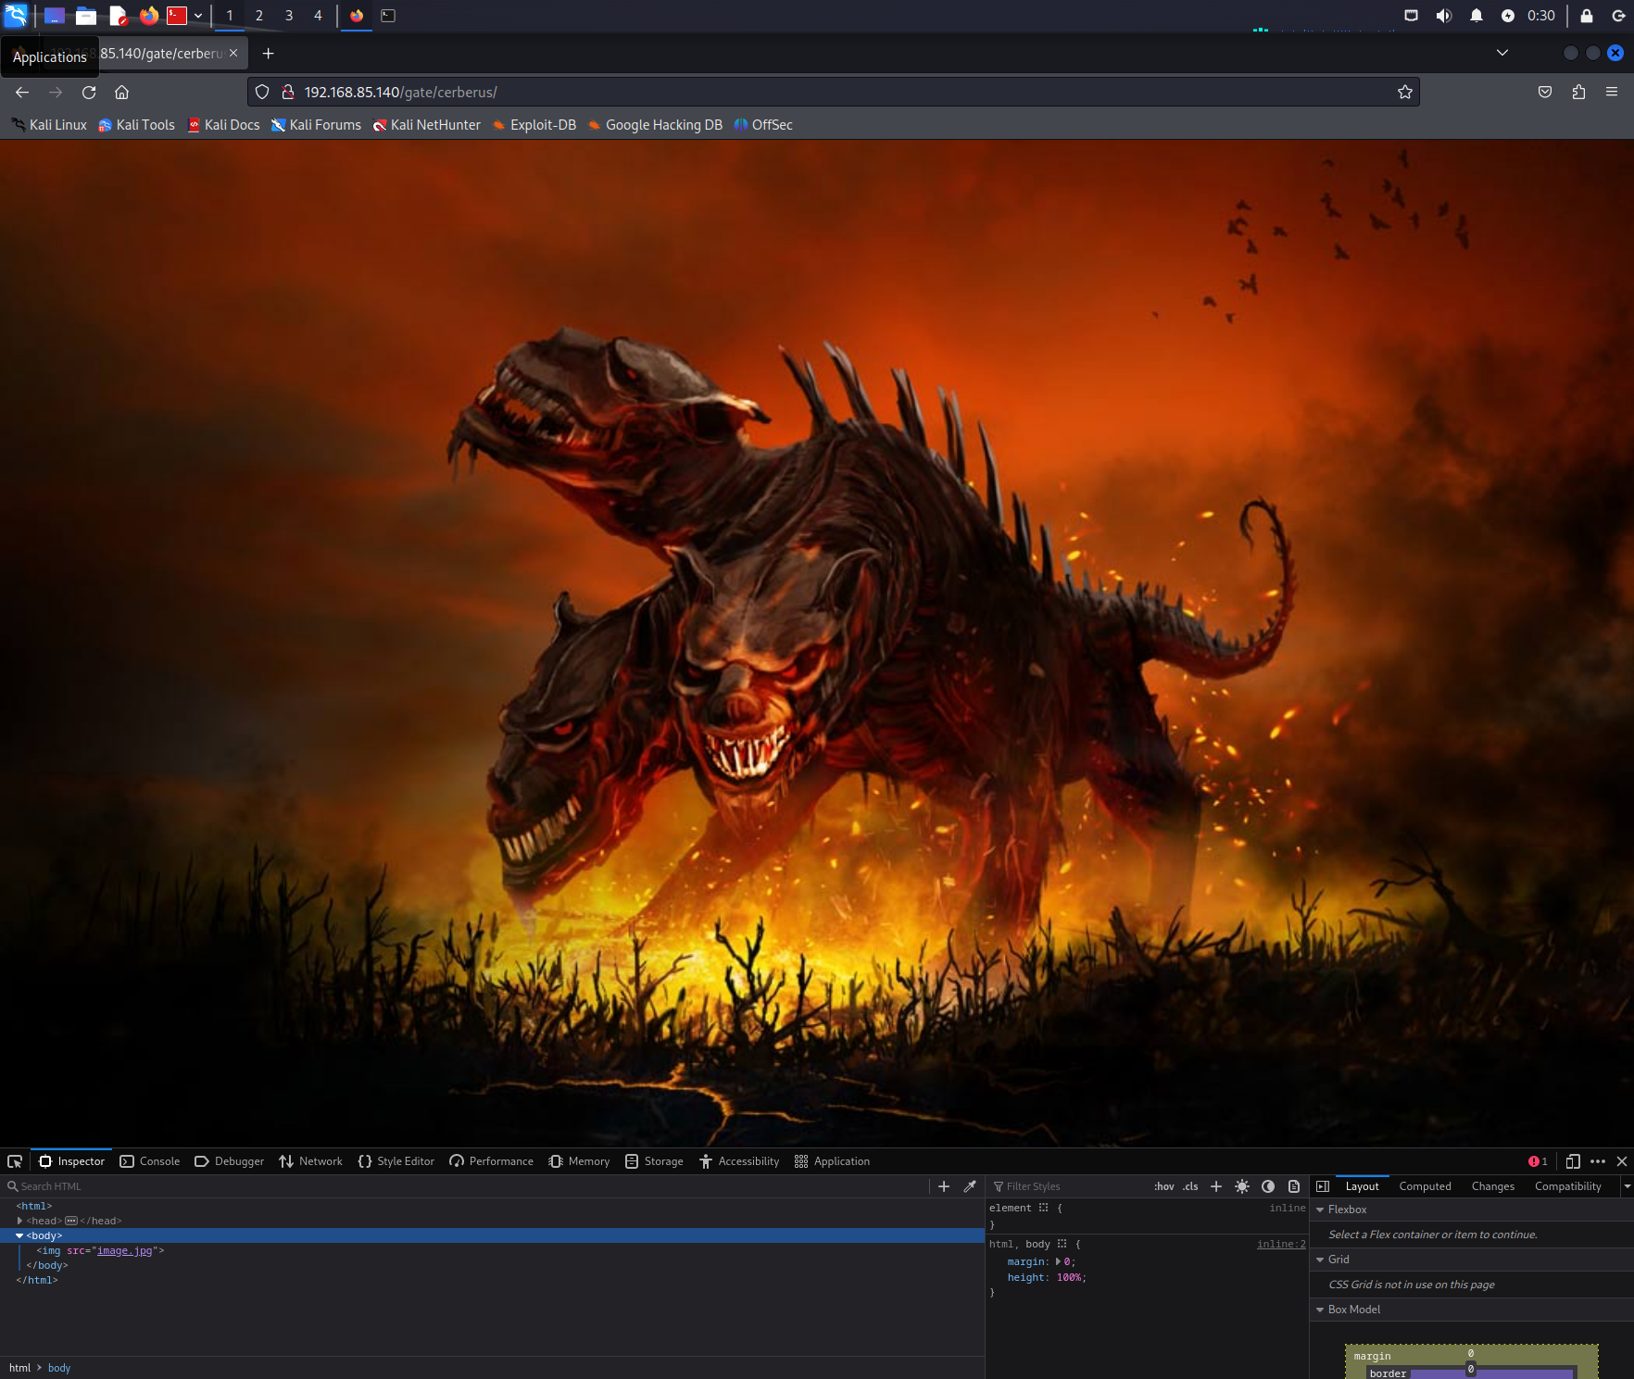This screenshot has width=1634, height=1379.
Task: Toggle light color scheme simulation
Action: coord(1242,1186)
